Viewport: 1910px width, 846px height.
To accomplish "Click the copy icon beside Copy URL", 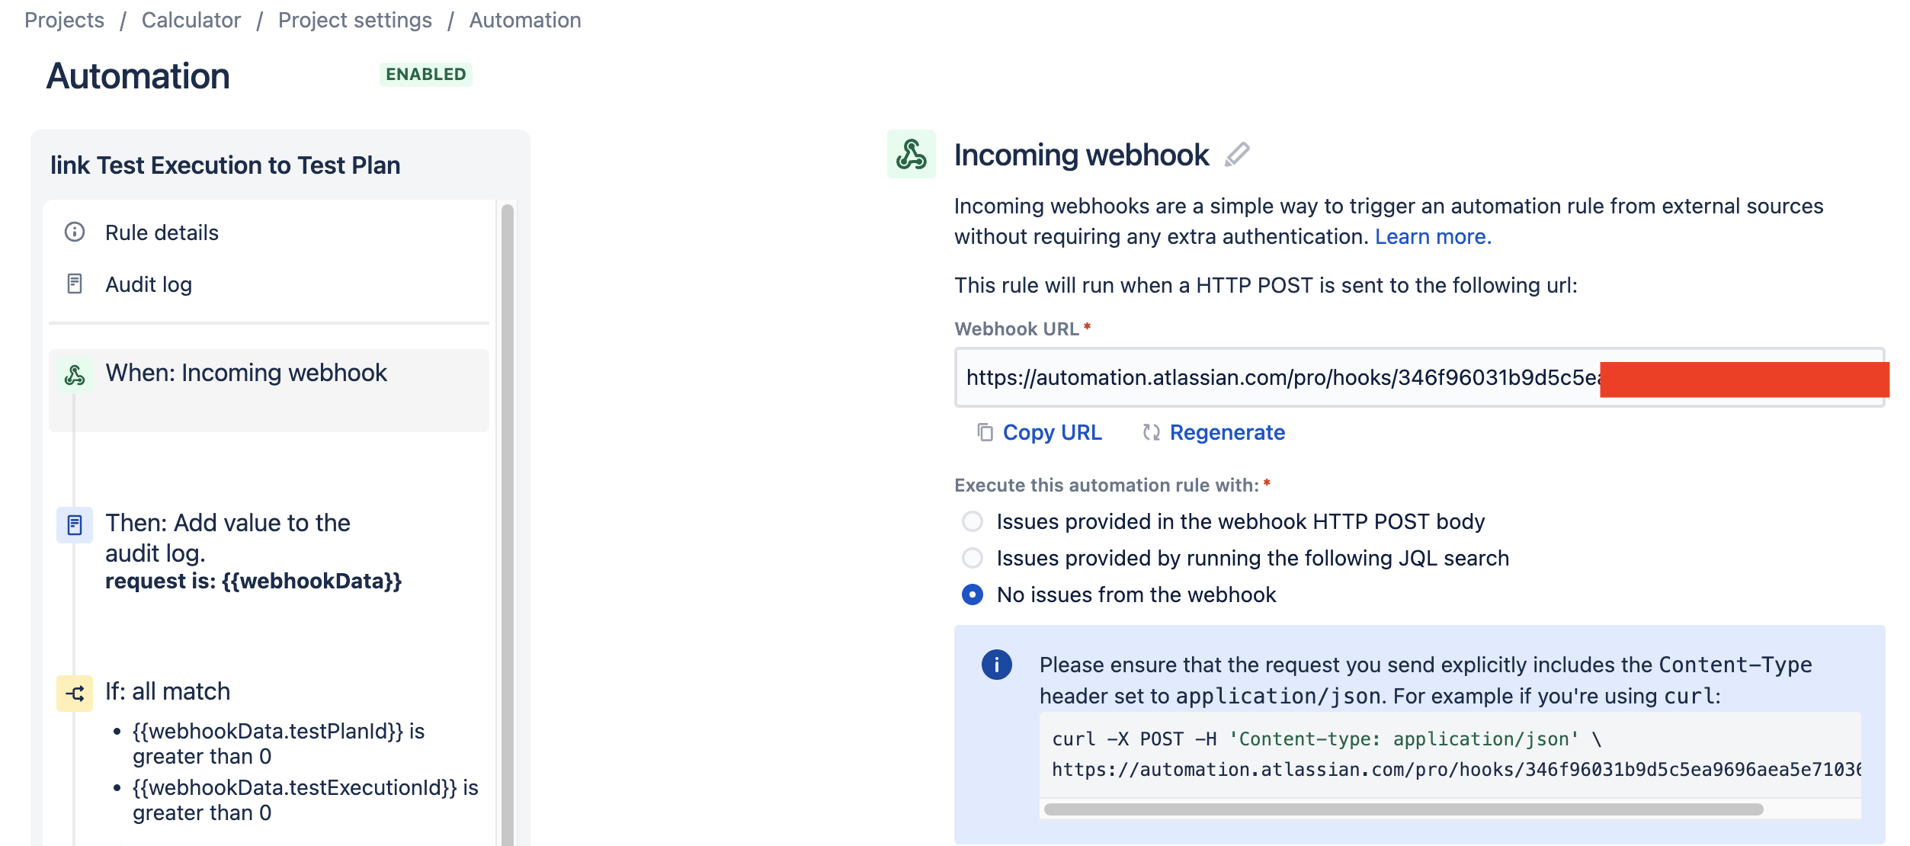I will point(985,432).
